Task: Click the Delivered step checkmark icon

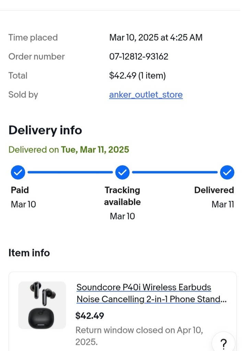Action: (x=227, y=172)
